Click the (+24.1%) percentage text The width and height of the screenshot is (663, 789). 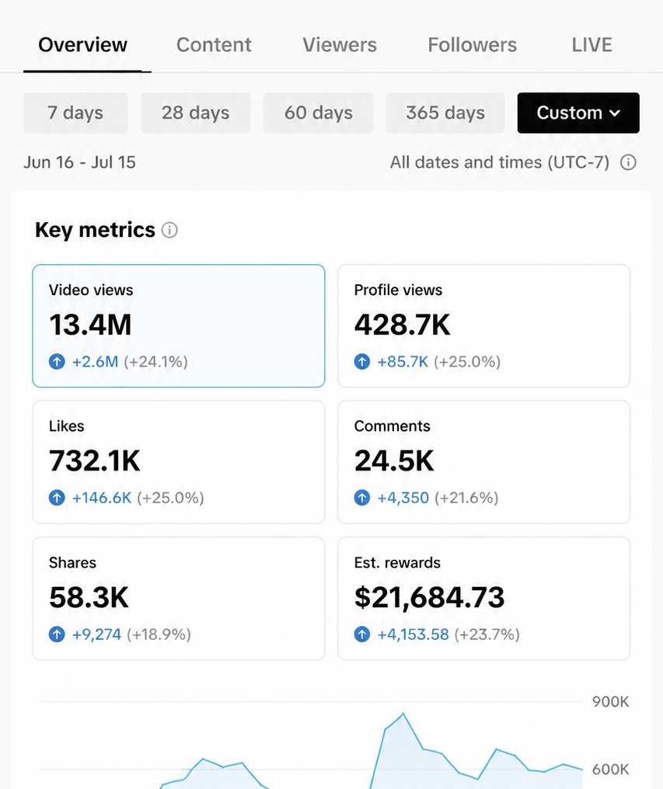[x=155, y=362]
